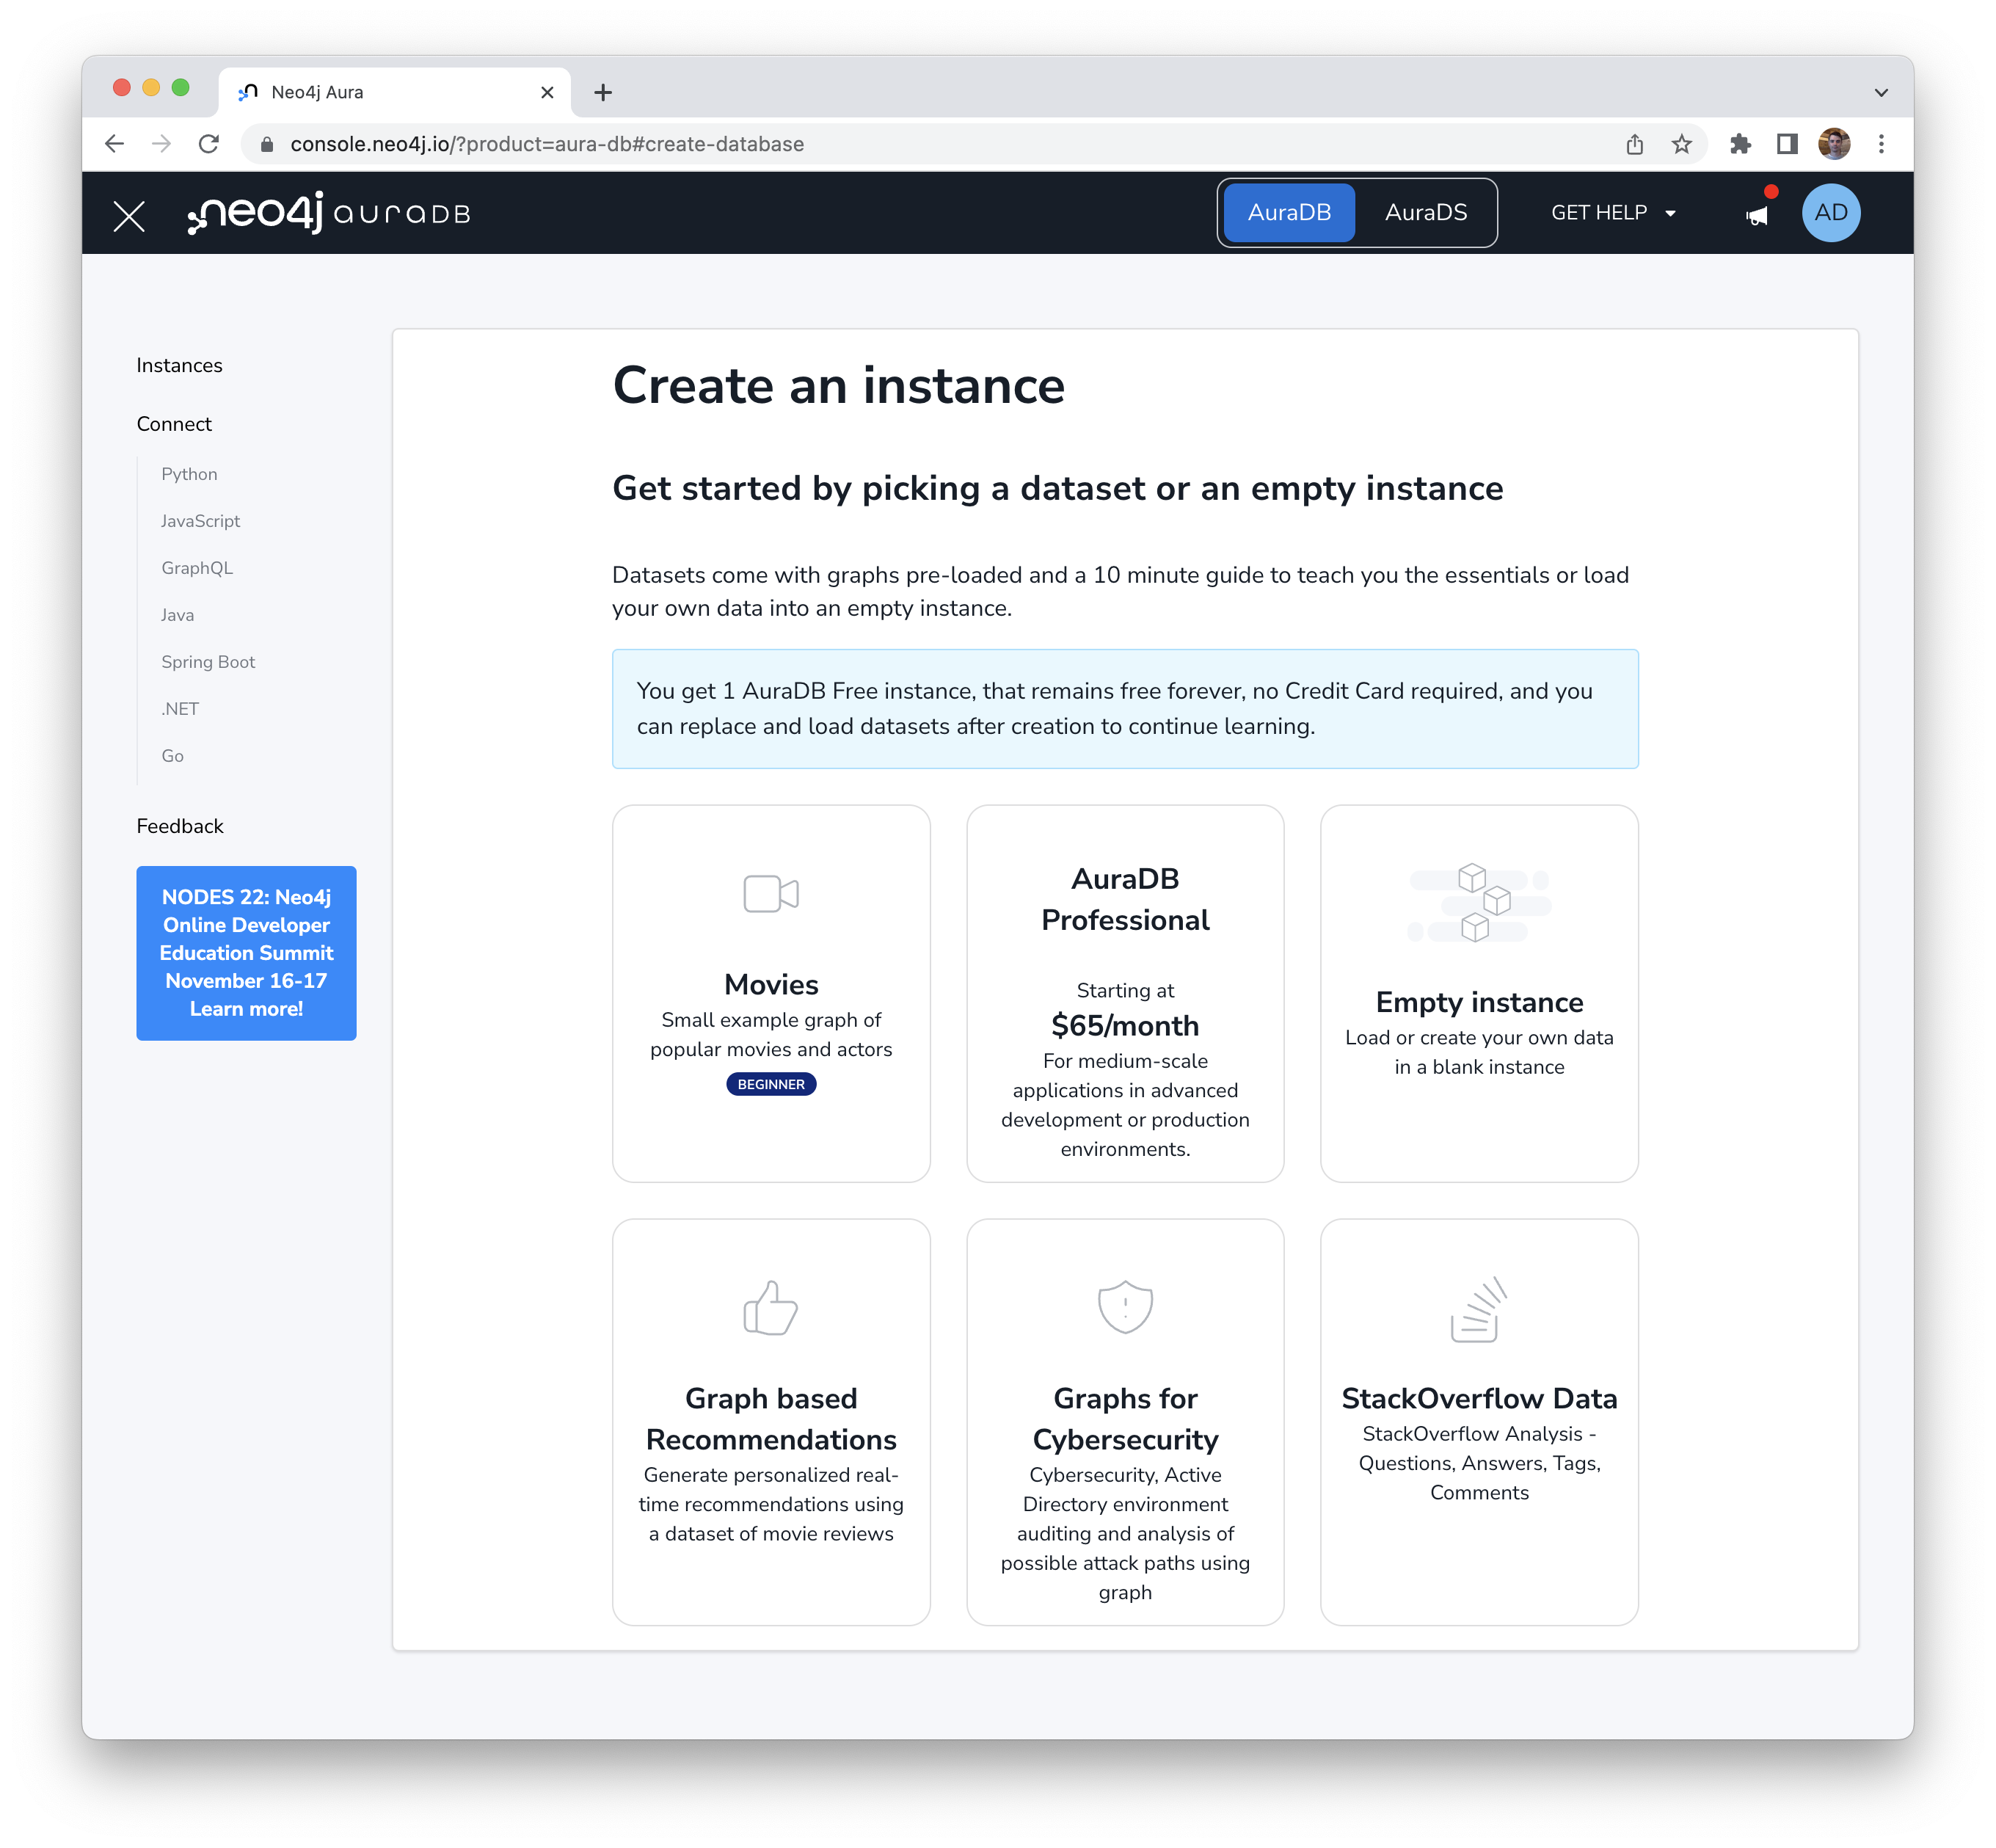Viewport: 1996px width, 1848px height.
Task: Open the Instances section in the sidebar
Action: click(x=179, y=364)
